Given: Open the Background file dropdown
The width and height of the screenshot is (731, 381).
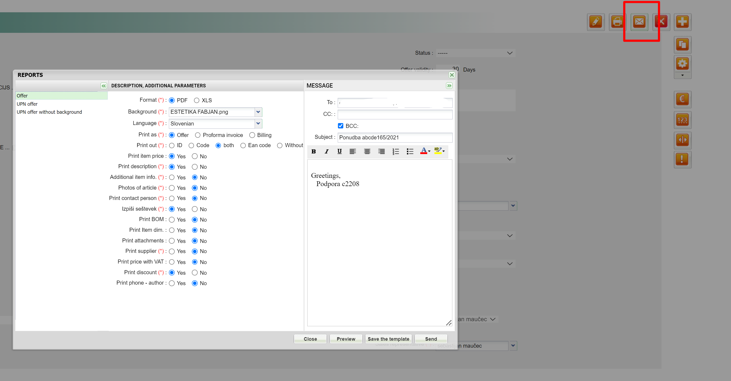Looking at the screenshot, I should coord(258,112).
